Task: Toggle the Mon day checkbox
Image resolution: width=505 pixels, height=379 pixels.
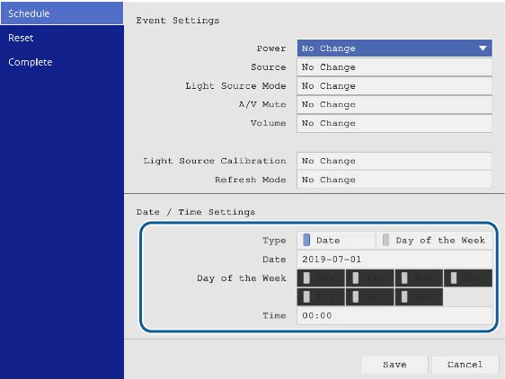Action: click(321, 278)
